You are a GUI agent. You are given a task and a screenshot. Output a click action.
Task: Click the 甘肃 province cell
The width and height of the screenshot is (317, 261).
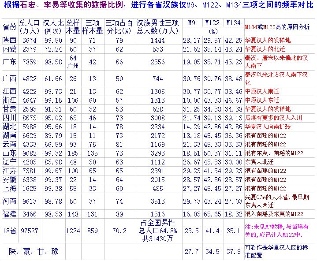[x=9, y=109]
